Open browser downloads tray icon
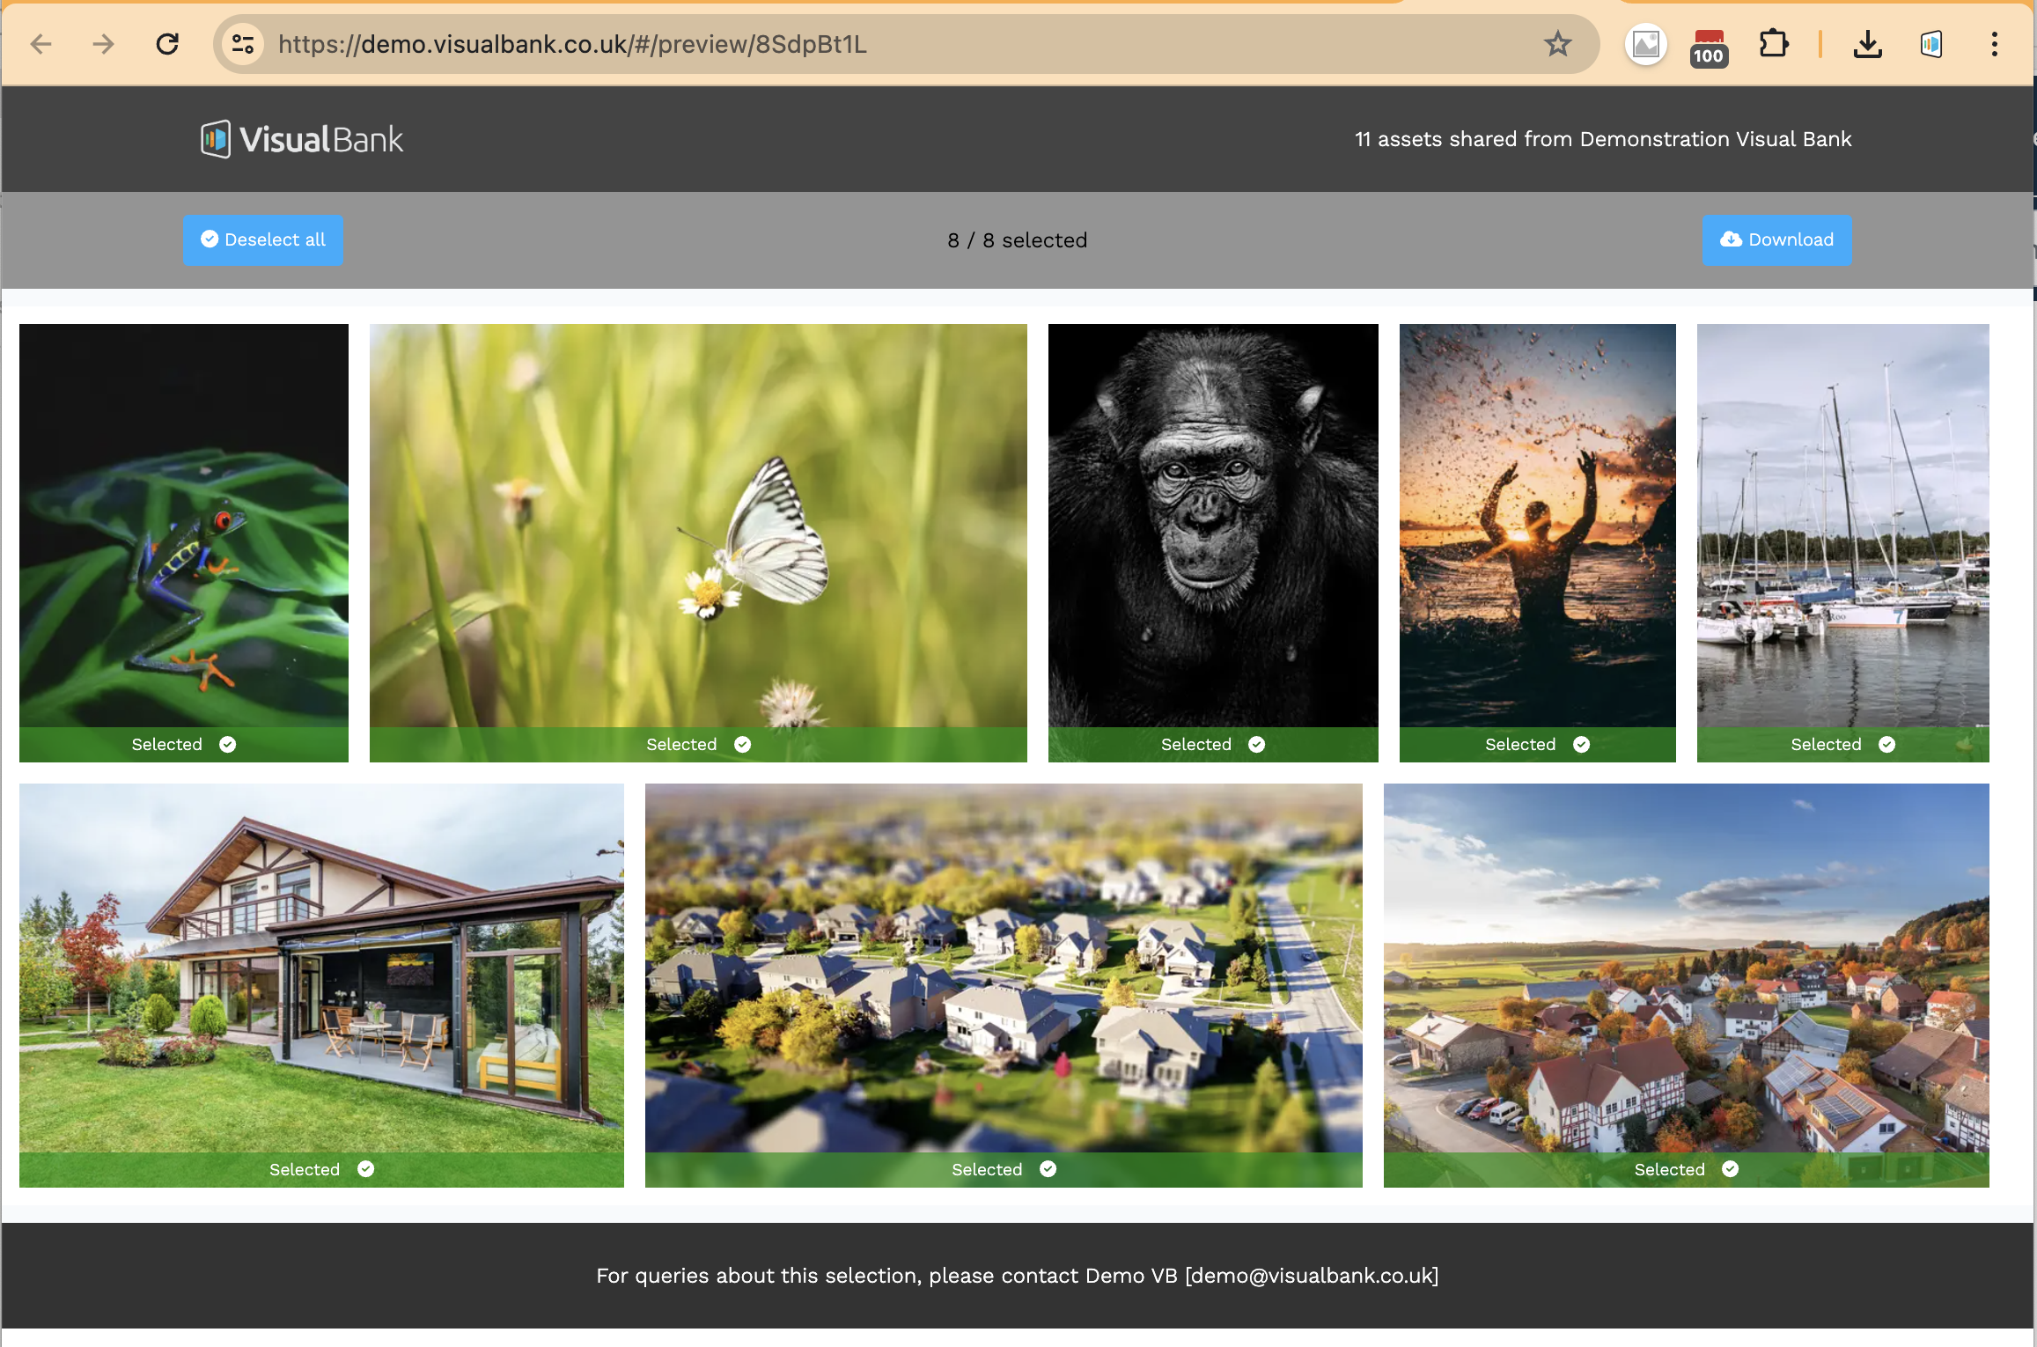This screenshot has width=2037, height=1347. [1867, 44]
